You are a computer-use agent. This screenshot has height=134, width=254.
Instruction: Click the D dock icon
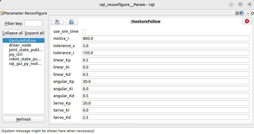(x=237, y=13)
